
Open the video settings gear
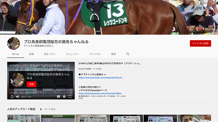[x=64, y=97]
